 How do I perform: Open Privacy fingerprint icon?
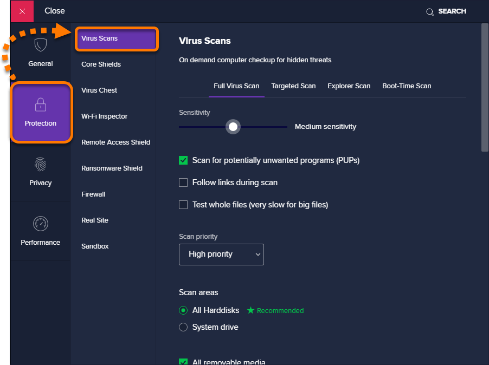(41, 165)
